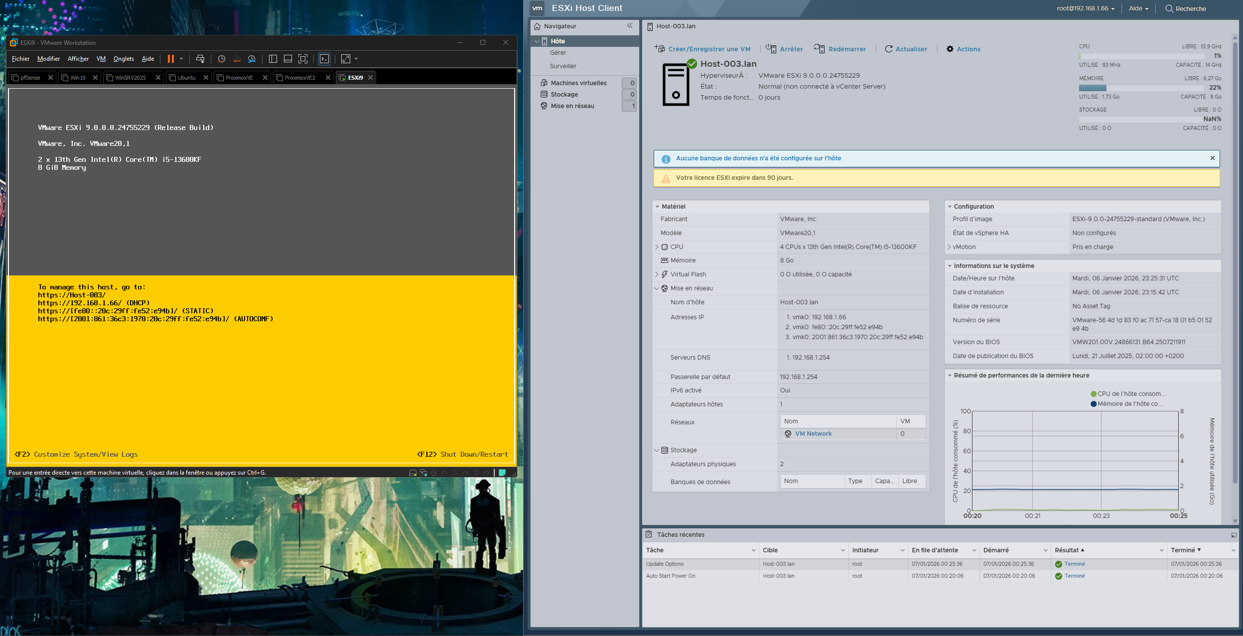Open the Onglets menu
1243x636 pixels.
[124, 59]
